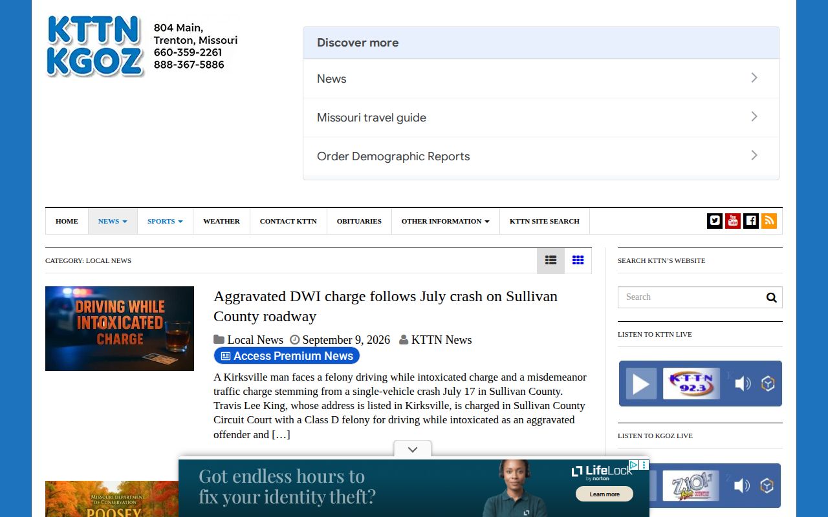Open the Aggravated DWI charge article headline

pos(386,306)
